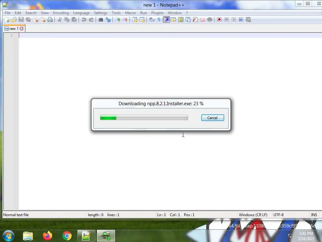Click the Cut scissors icon
The width and height of the screenshot is (322, 242).
coord(60,20)
